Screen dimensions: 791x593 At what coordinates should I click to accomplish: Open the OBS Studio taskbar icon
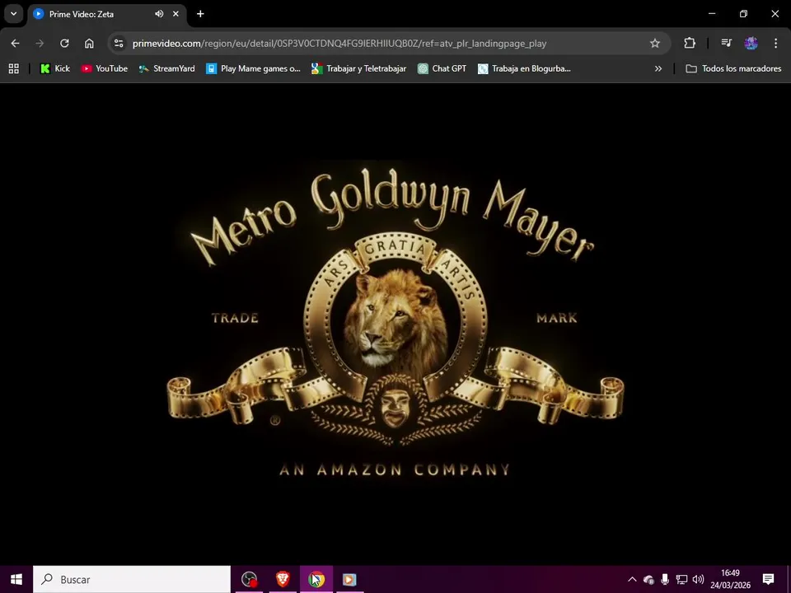pyautogui.click(x=249, y=579)
